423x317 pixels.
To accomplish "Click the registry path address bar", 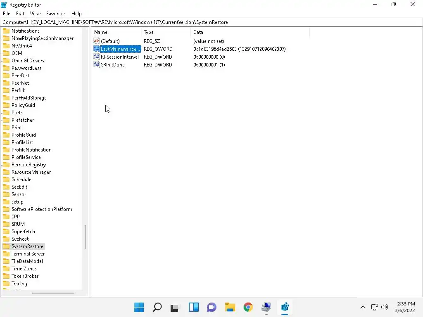I will (211, 22).
